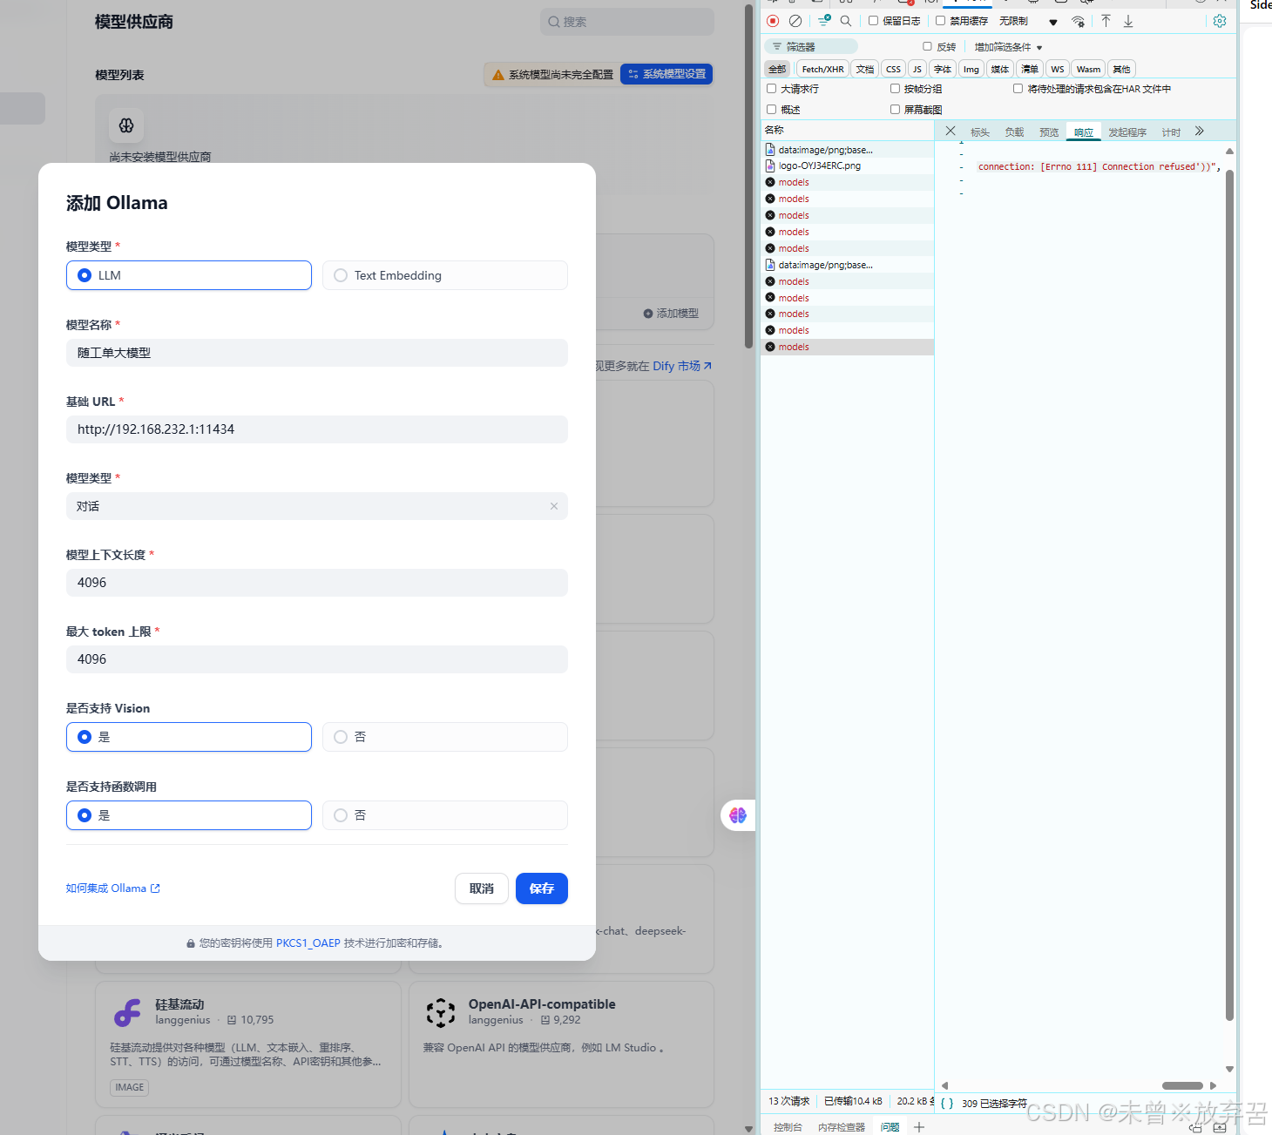Click 添加模型 on the provider card
This screenshot has width=1272, height=1135.
(x=671, y=314)
